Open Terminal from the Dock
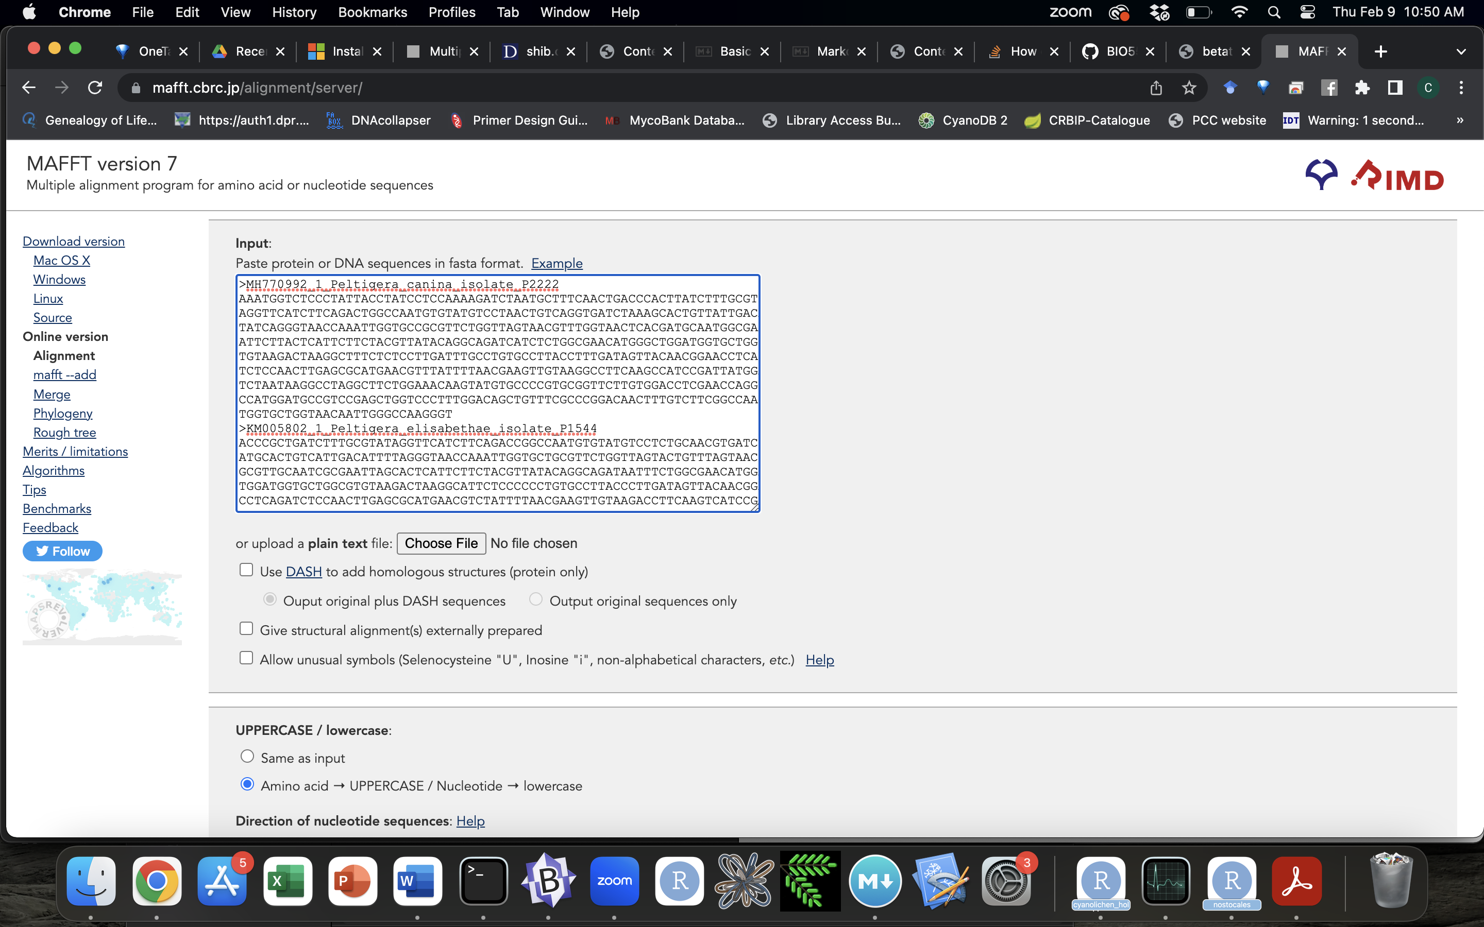This screenshot has width=1484, height=927. pyautogui.click(x=483, y=881)
